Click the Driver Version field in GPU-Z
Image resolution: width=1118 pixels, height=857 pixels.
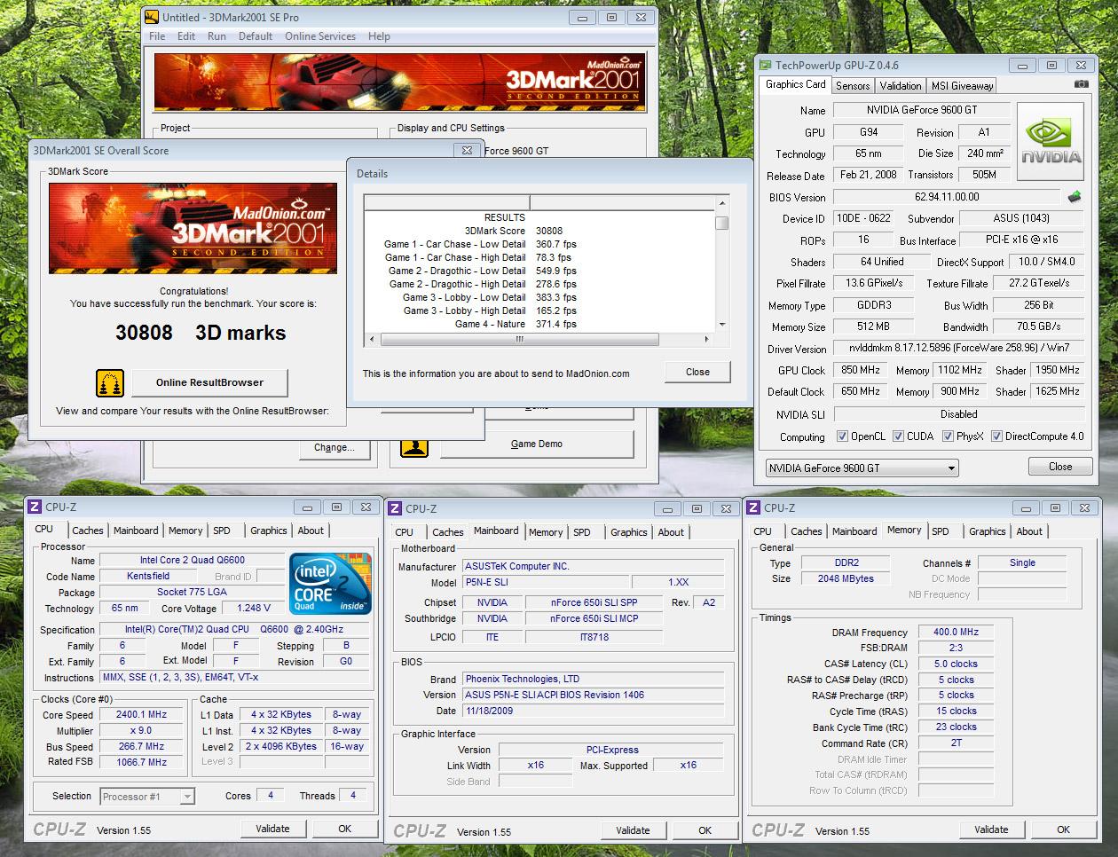pyautogui.click(x=958, y=349)
